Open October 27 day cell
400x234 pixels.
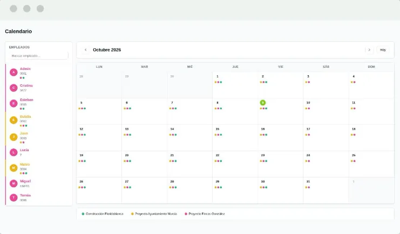coord(144,190)
